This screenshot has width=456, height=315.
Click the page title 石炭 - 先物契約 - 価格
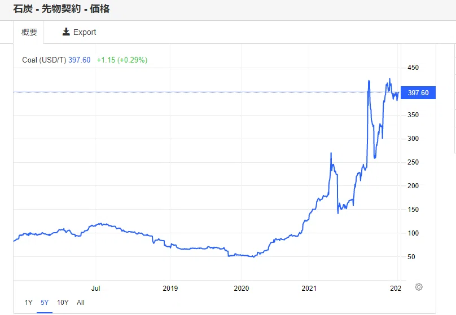point(62,8)
